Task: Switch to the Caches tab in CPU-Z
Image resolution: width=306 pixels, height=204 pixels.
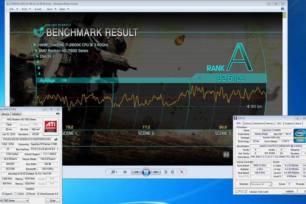Action: pos(248,123)
